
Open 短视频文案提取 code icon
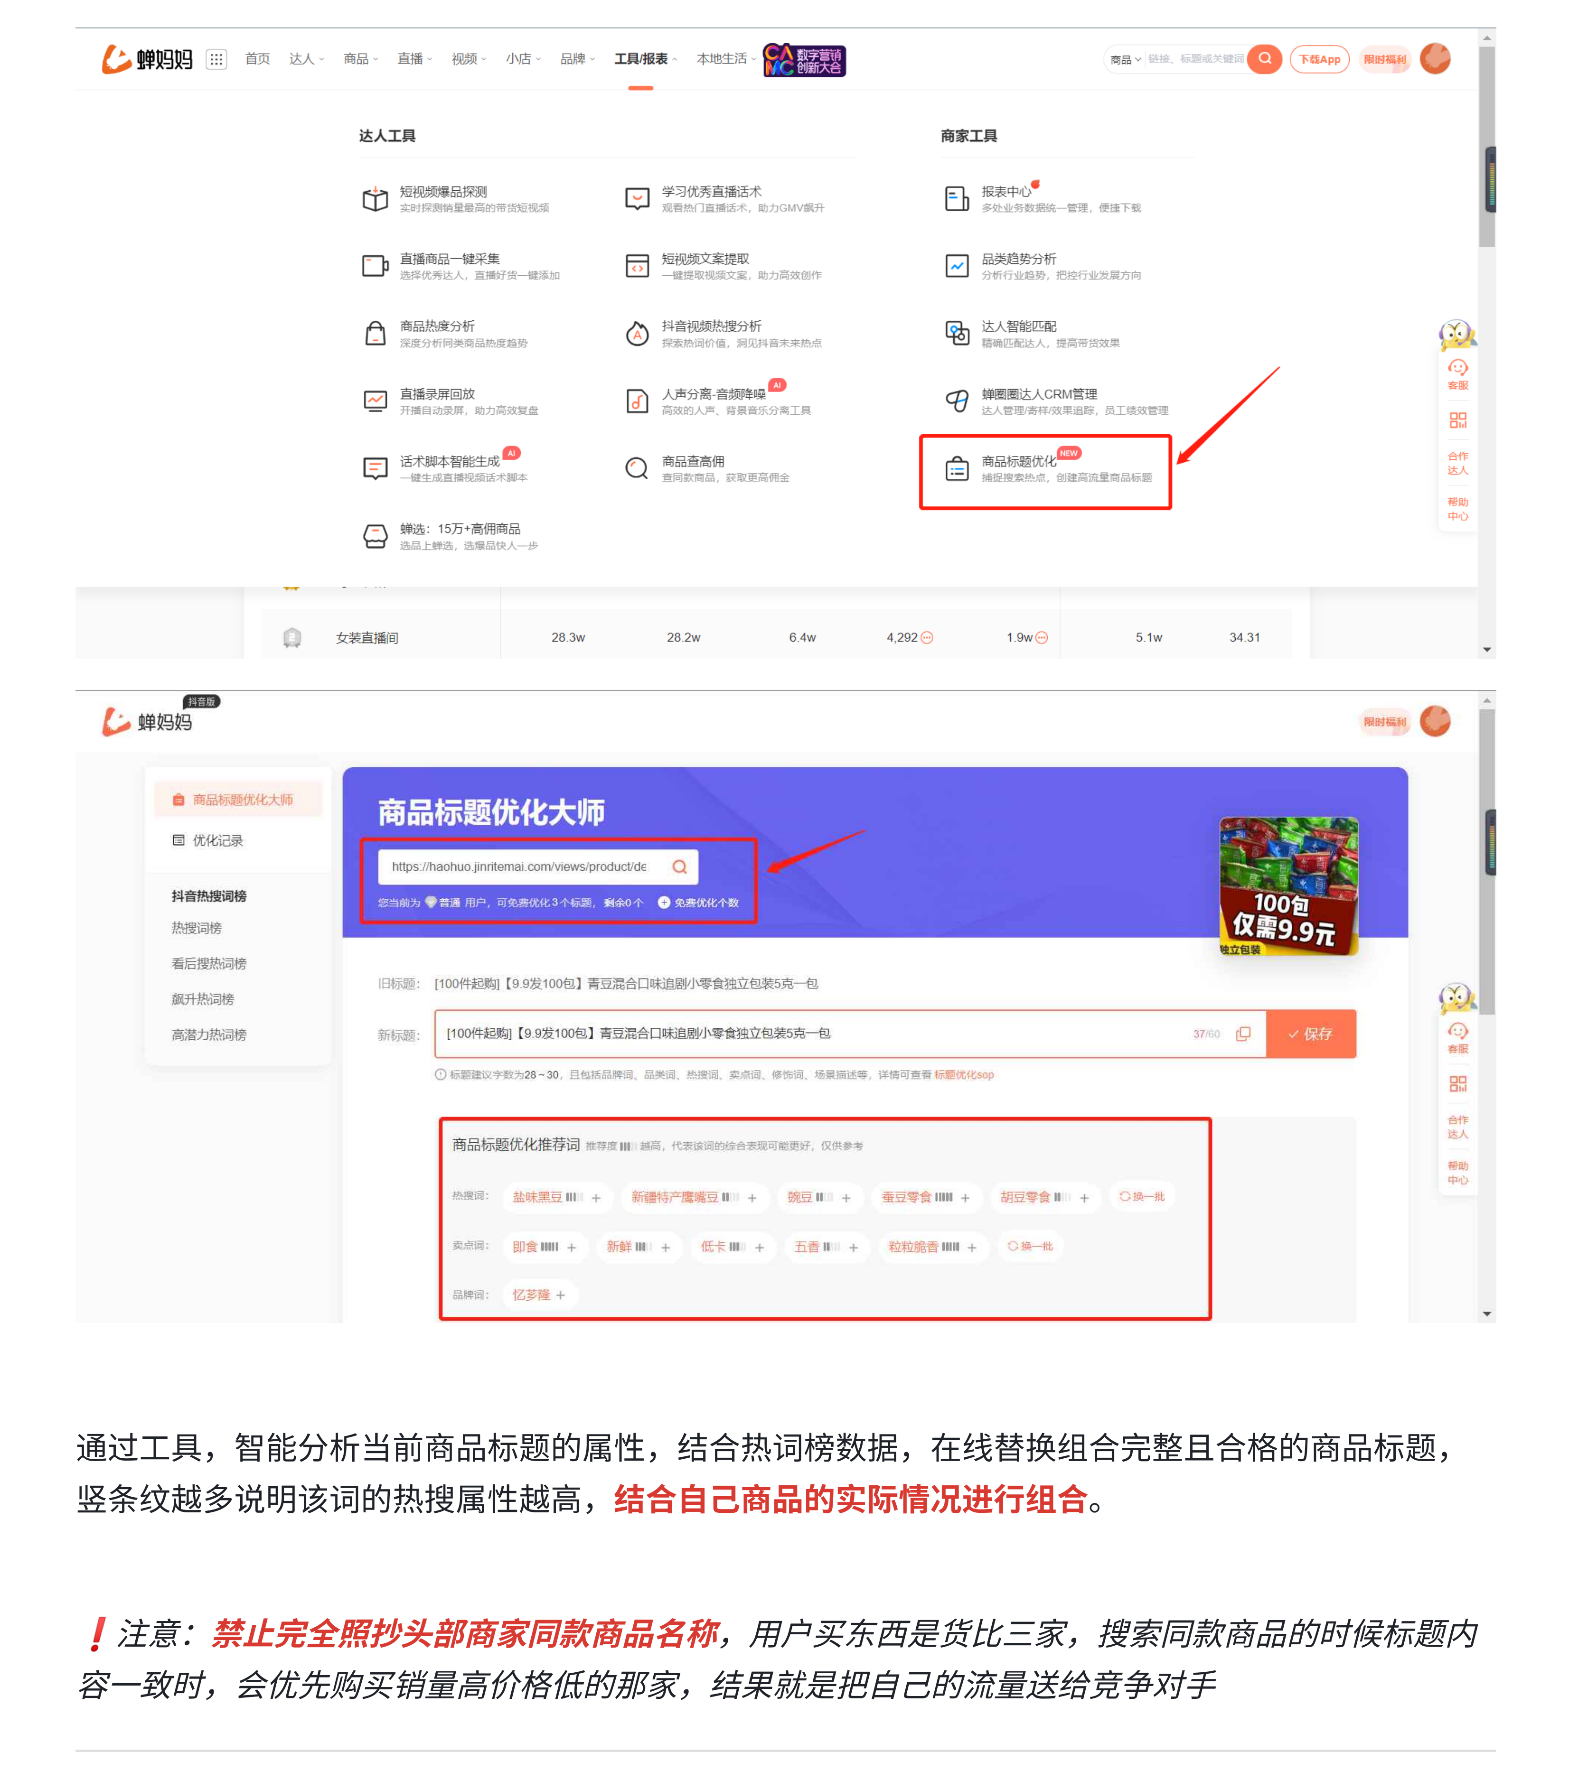[637, 266]
